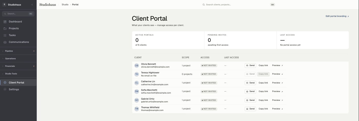Preview portal for Thomas Whitfield

(x=278, y=109)
